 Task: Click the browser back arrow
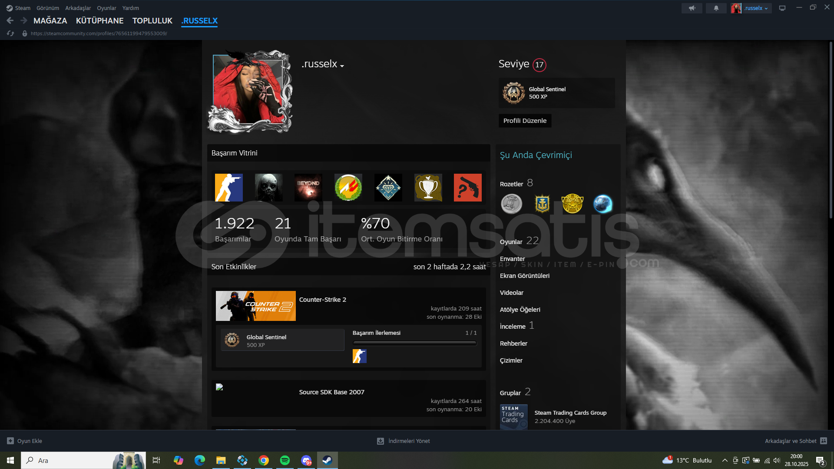point(10,20)
